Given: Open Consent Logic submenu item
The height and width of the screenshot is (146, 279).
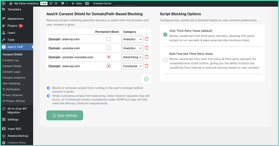Looking at the screenshot, I should (x=11, y=72).
